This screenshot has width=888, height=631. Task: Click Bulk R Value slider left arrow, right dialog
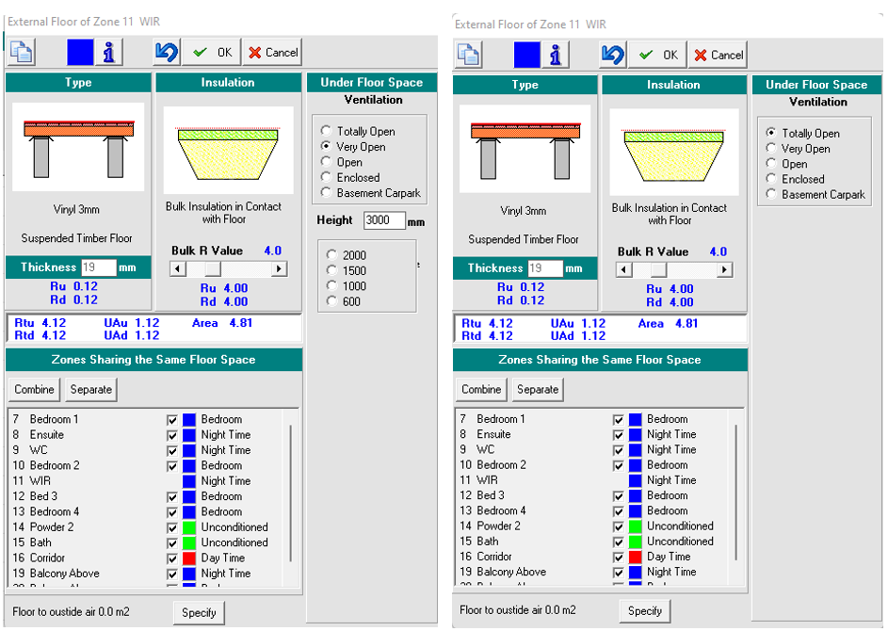coord(622,270)
